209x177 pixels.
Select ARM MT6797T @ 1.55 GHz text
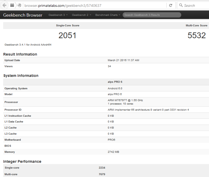click(125, 100)
